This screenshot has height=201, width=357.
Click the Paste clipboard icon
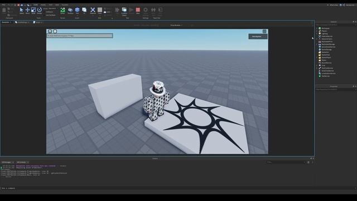[x=4, y=11]
